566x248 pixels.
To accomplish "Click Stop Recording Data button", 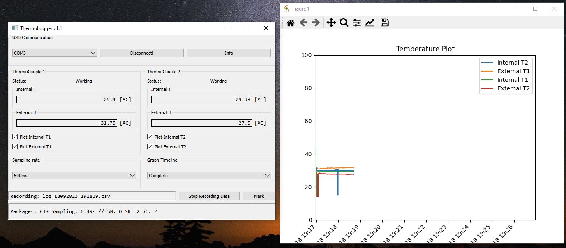I will point(209,196).
